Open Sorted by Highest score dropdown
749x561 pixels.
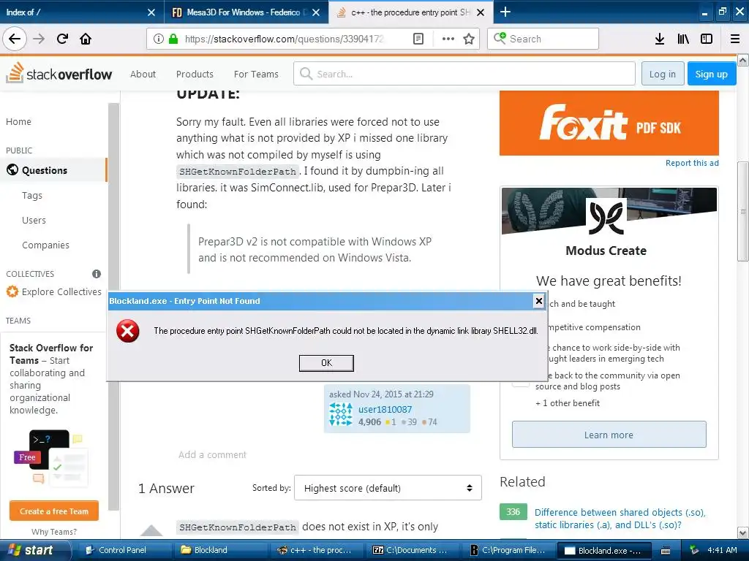[388, 488]
